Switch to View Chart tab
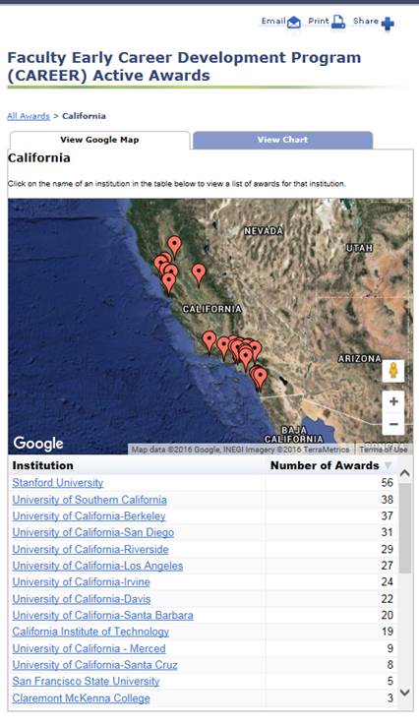The width and height of the screenshot is (419, 725). pos(282,140)
